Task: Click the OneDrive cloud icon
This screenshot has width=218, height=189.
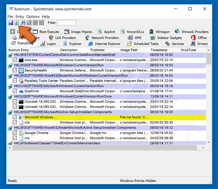Action: point(21,91)
